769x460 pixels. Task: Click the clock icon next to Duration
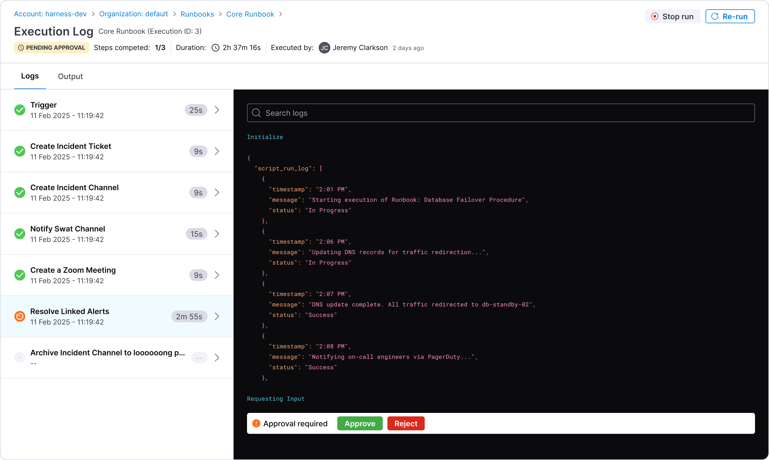[x=216, y=48]
